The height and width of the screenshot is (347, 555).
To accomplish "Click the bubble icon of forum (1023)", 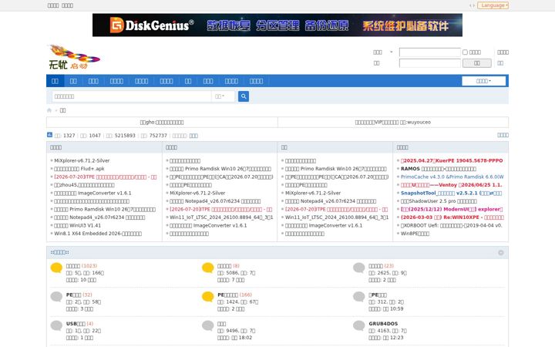I will [56, 268].
